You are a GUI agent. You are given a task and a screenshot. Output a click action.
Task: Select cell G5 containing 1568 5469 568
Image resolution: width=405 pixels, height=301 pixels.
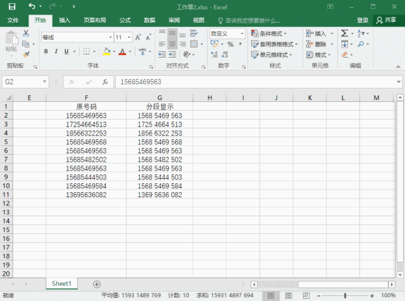coord(159,142)
